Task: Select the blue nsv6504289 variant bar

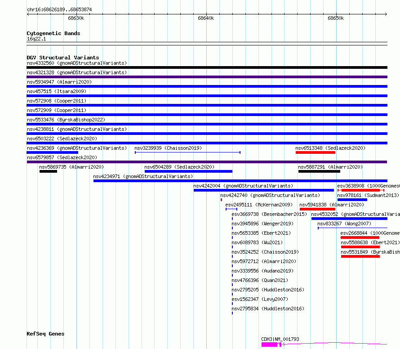Action: click(188, 171)
